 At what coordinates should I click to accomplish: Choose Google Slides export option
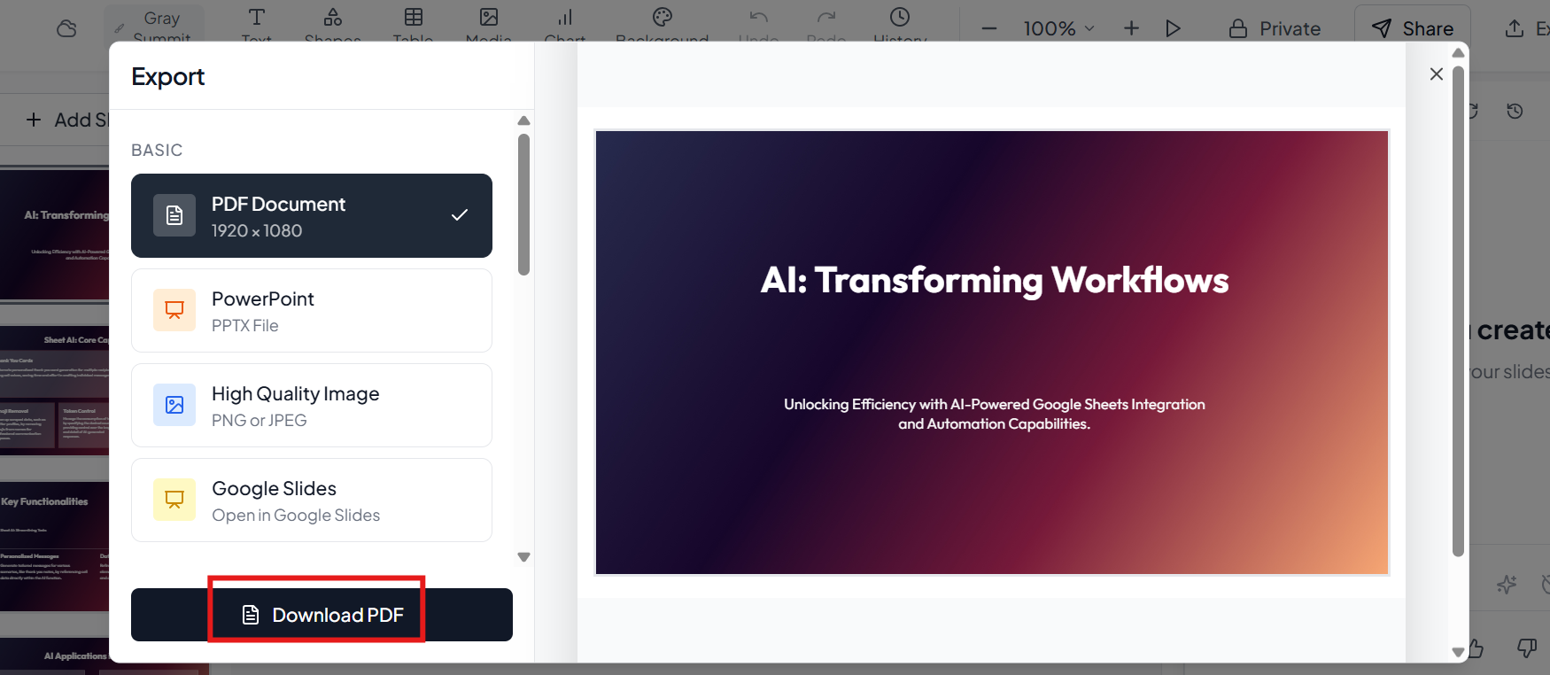tap(312, 500)
